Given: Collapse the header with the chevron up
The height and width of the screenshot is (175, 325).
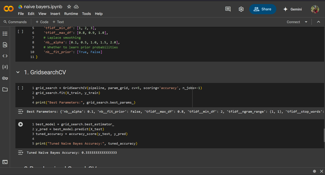Looking at the screenshot, I should 318,22.
